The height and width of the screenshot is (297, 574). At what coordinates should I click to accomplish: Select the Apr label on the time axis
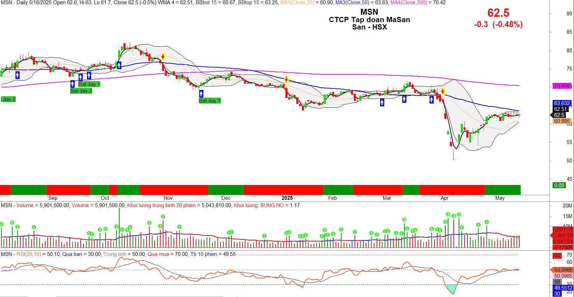pyautogui.click(x=444, y=198)
